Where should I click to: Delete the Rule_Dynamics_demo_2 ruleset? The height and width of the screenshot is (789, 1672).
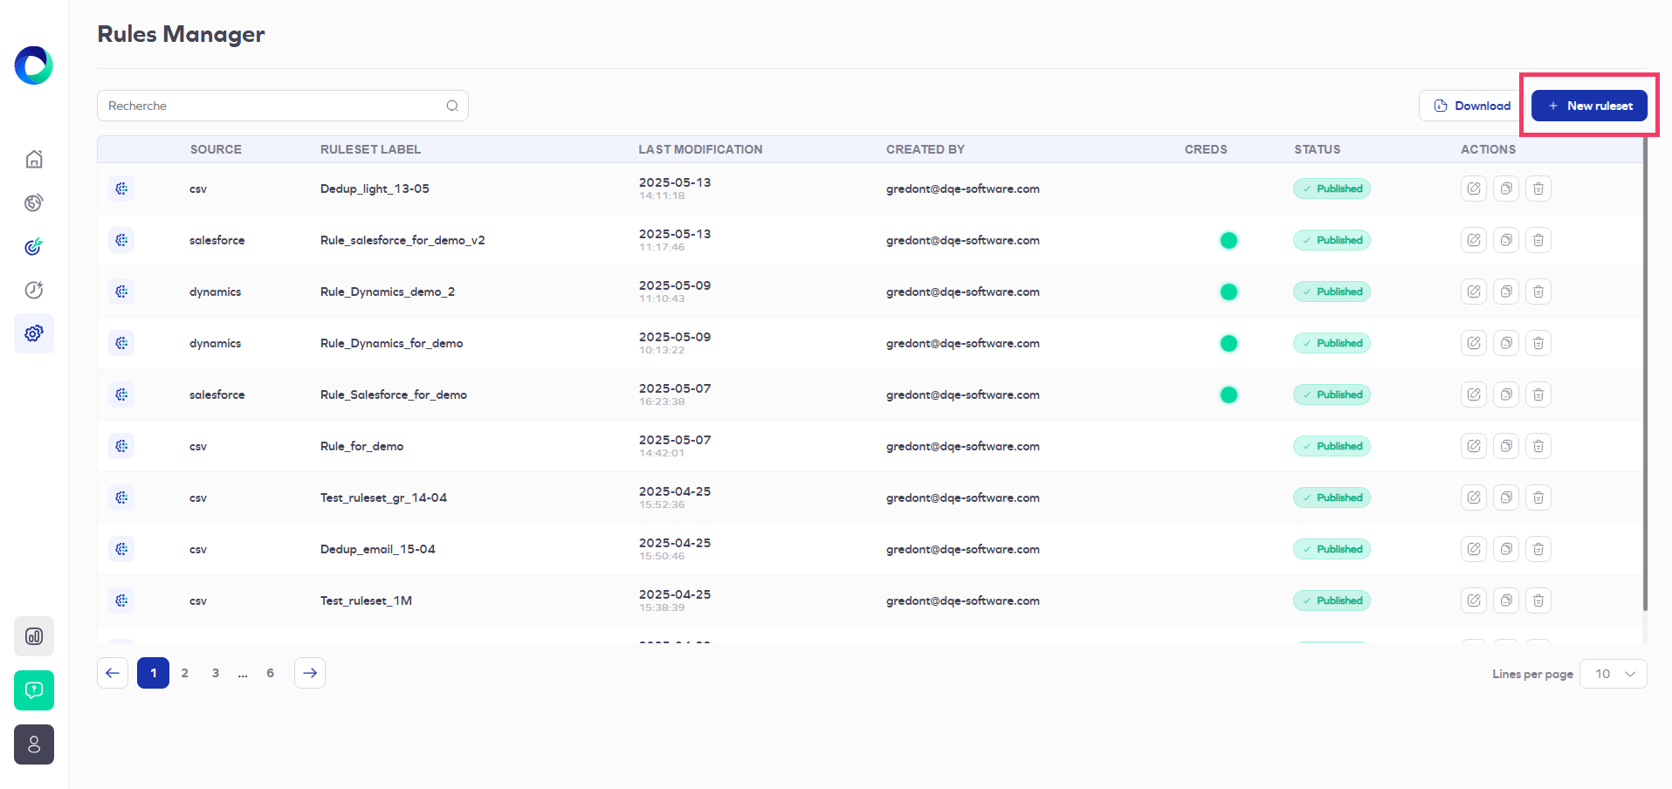coord(1538,292)
